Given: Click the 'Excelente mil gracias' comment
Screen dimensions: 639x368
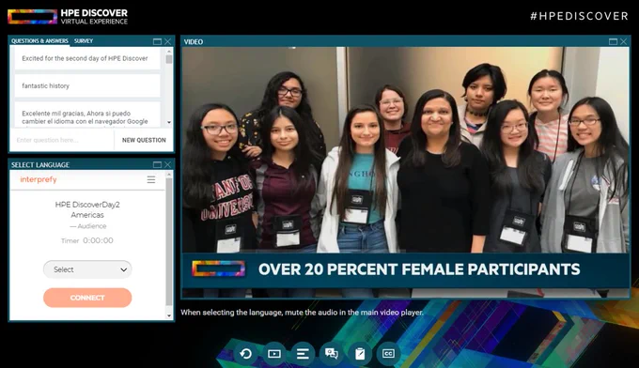Looking at the screenshot, I should 87,115.
